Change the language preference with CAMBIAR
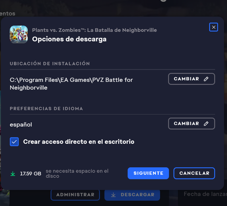 coord(191,123)
